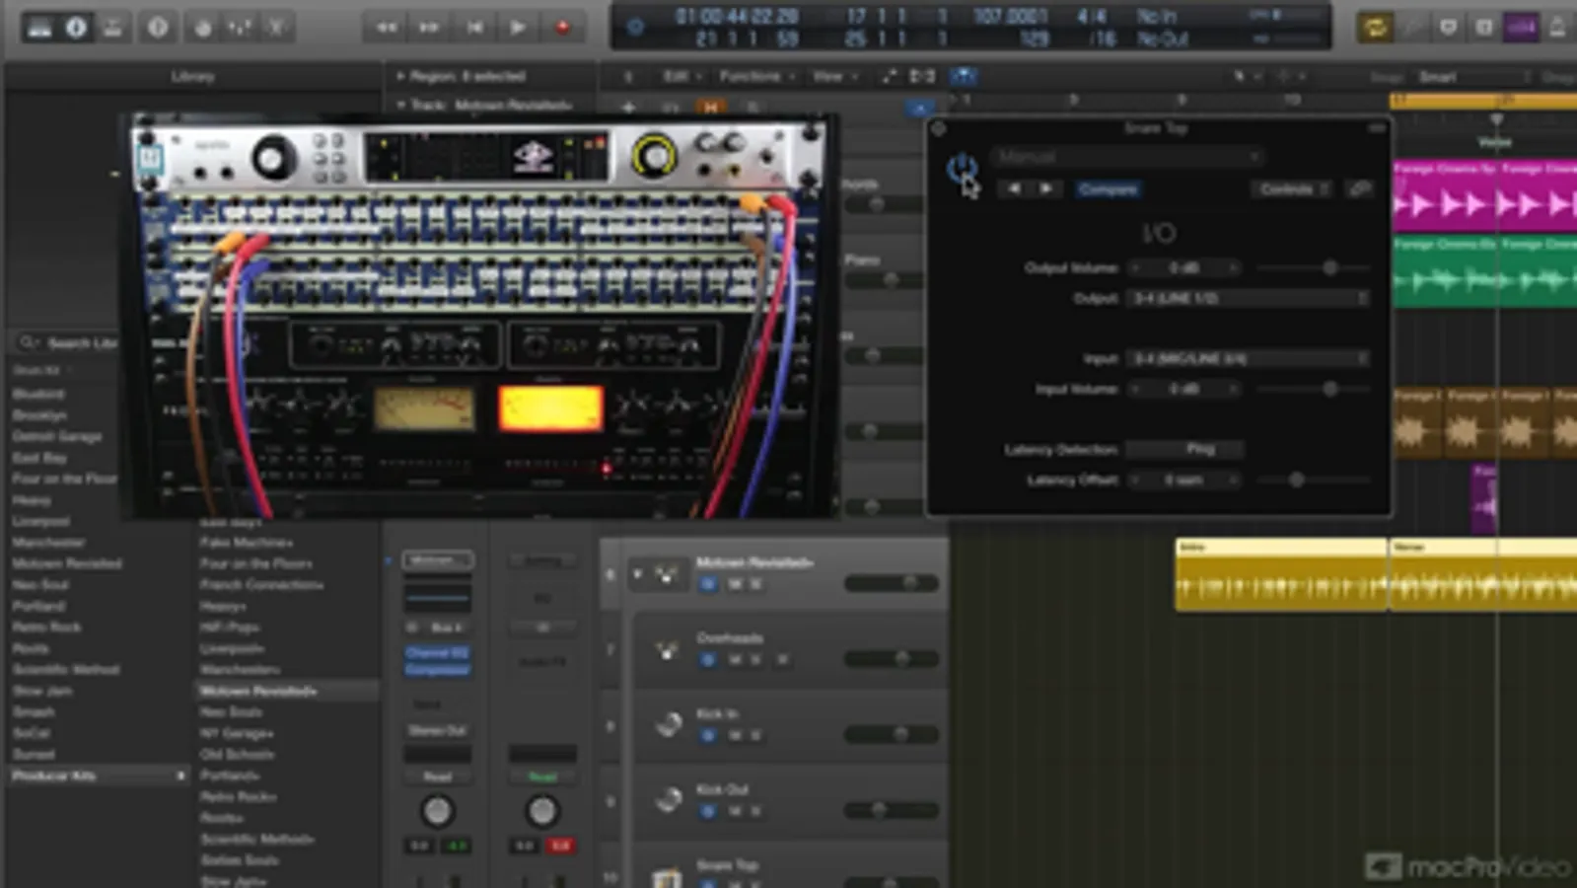Select next preset in I/O plug-in
Image resolution: width=1577 pixels, height=888 pixels.
[1045, 188]
